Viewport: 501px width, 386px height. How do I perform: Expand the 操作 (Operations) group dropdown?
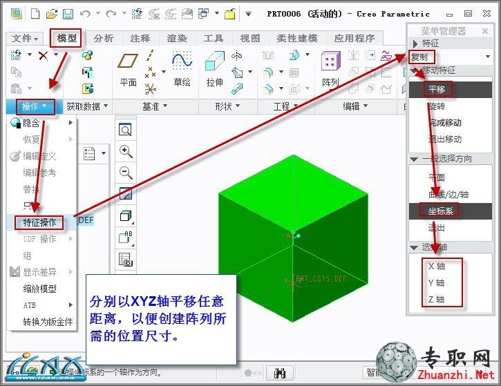[x=35, y=106]
